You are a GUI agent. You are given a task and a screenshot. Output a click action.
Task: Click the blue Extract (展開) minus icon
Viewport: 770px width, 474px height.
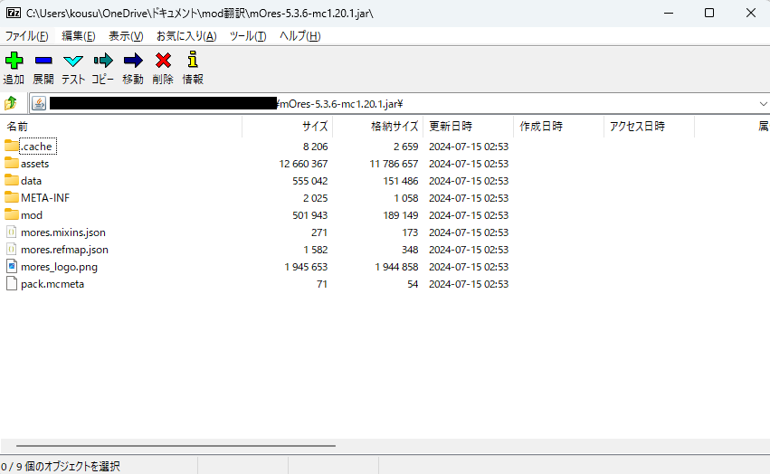[x=43, y=62]
